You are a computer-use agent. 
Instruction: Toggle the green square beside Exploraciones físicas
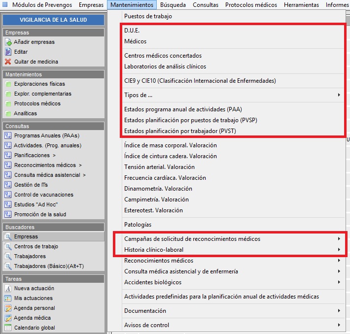[x=8, y=84]
